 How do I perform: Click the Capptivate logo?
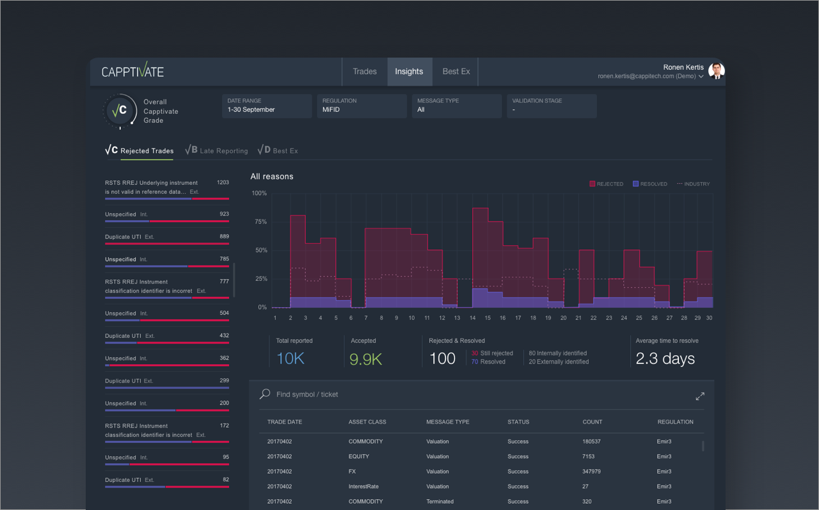coord(132,70)
